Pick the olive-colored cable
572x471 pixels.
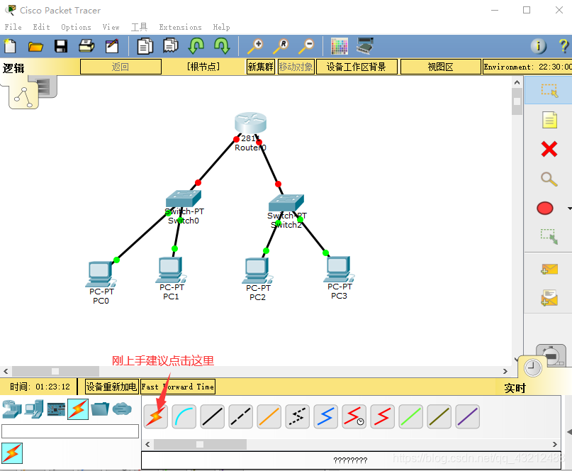pos(439,416)
